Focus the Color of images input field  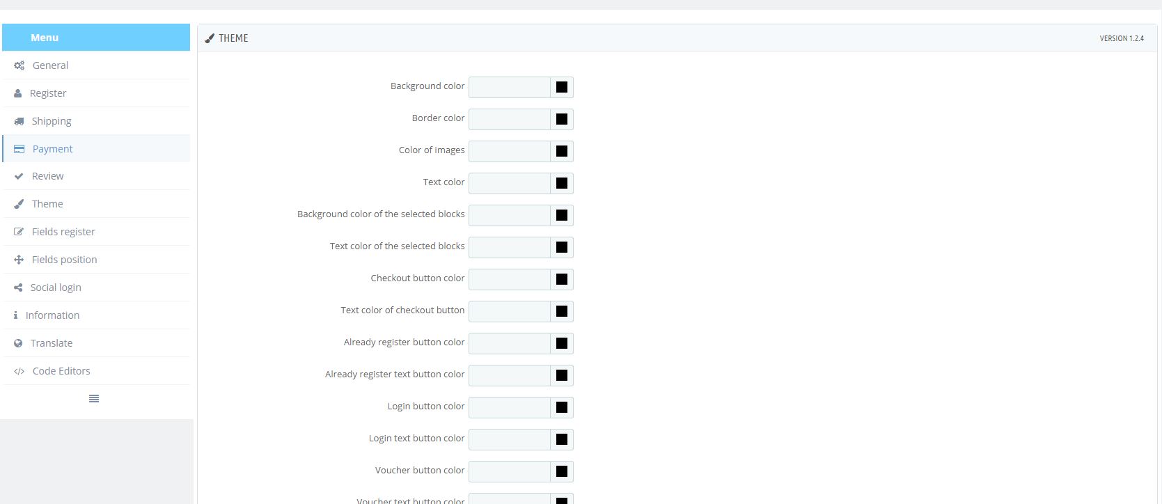[509, 151]
